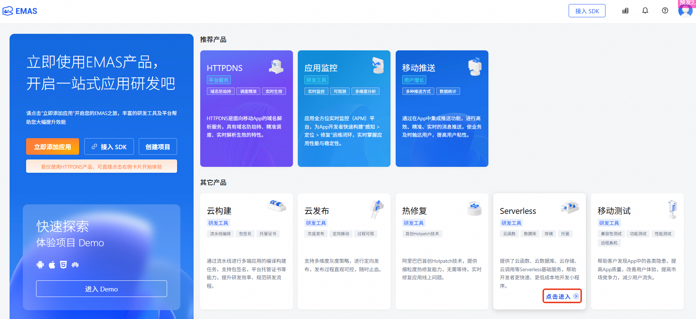Click the 云构建 card illustration icon
The height and width of the screenshot is (319, 696).
[277, 205]
